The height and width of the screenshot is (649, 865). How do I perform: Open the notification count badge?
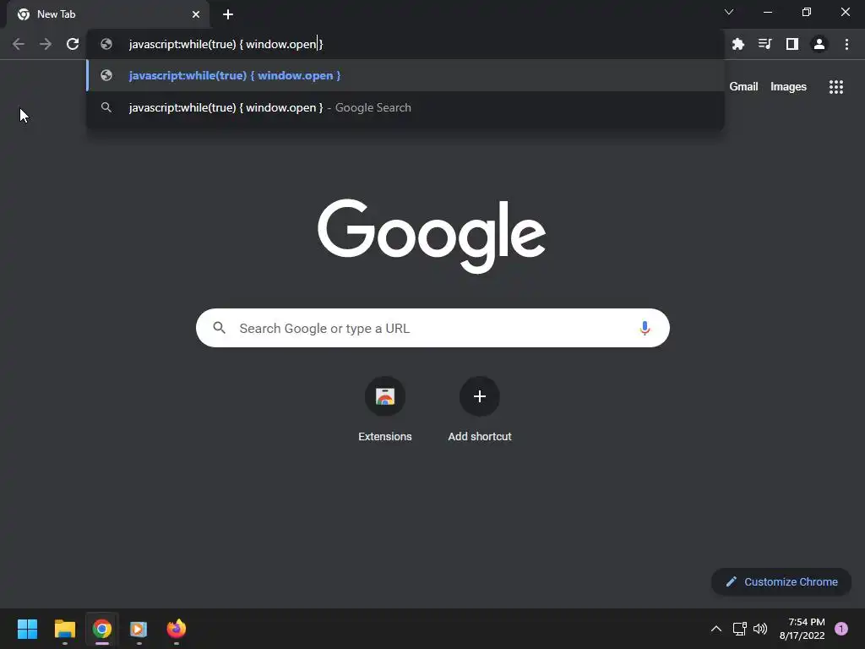click(x=841, y=629)
